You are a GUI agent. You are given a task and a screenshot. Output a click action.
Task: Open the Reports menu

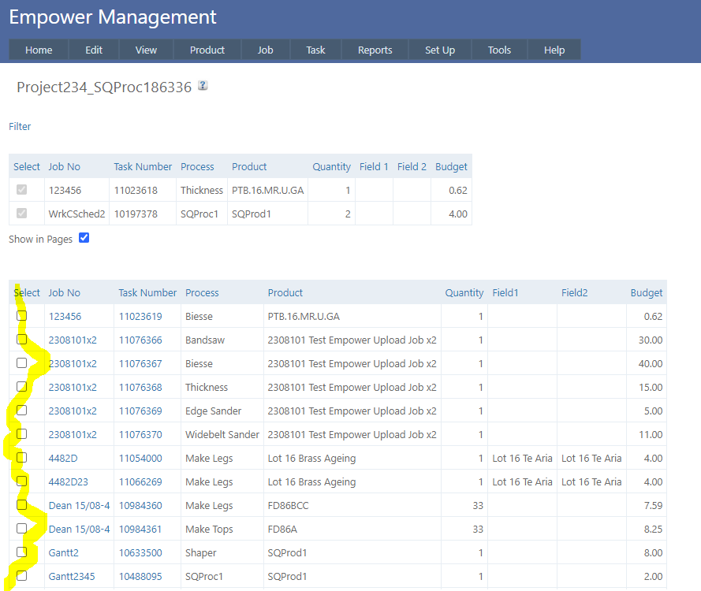(x=375, y=50)
